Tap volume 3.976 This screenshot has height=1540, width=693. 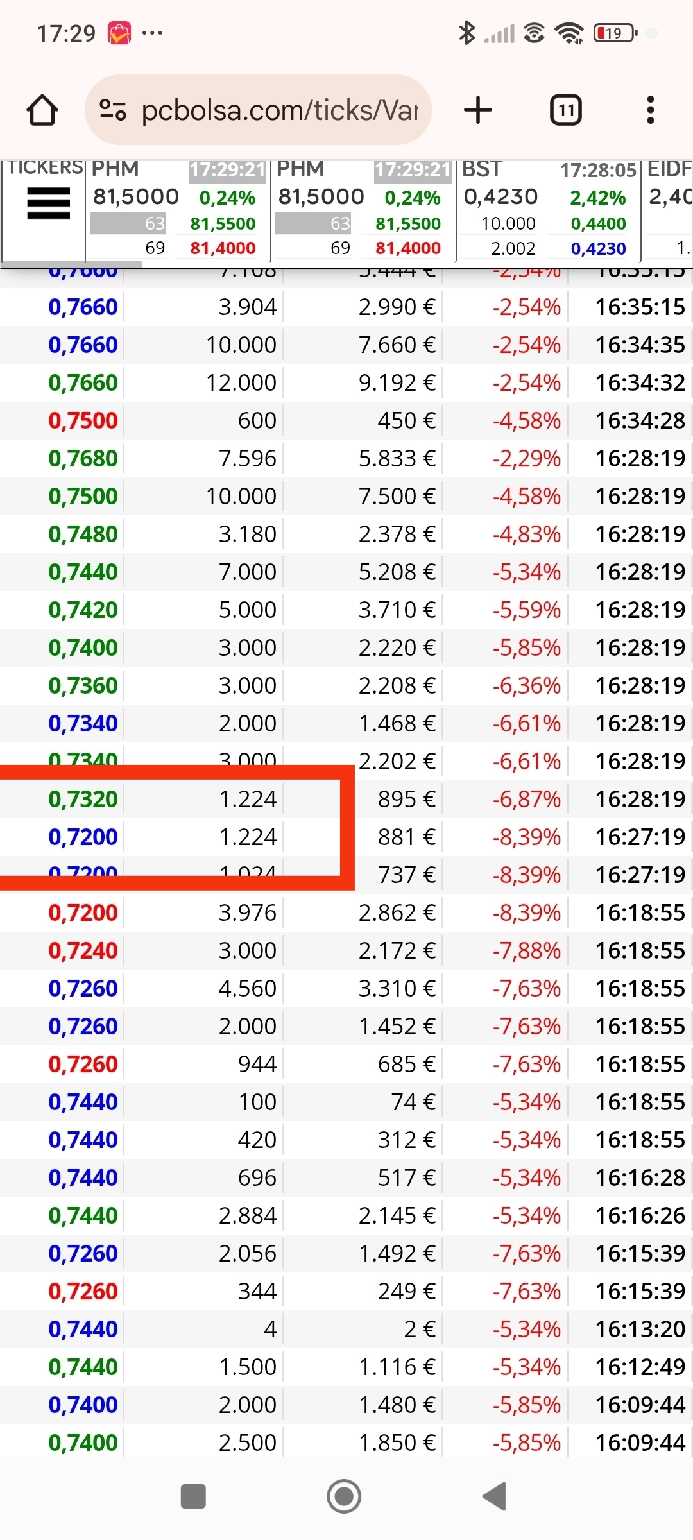coord(248,913)
